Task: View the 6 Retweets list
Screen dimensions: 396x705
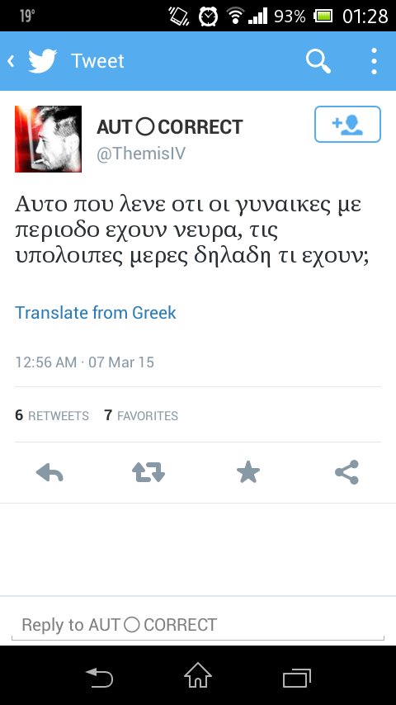Action: click(52, 415)
